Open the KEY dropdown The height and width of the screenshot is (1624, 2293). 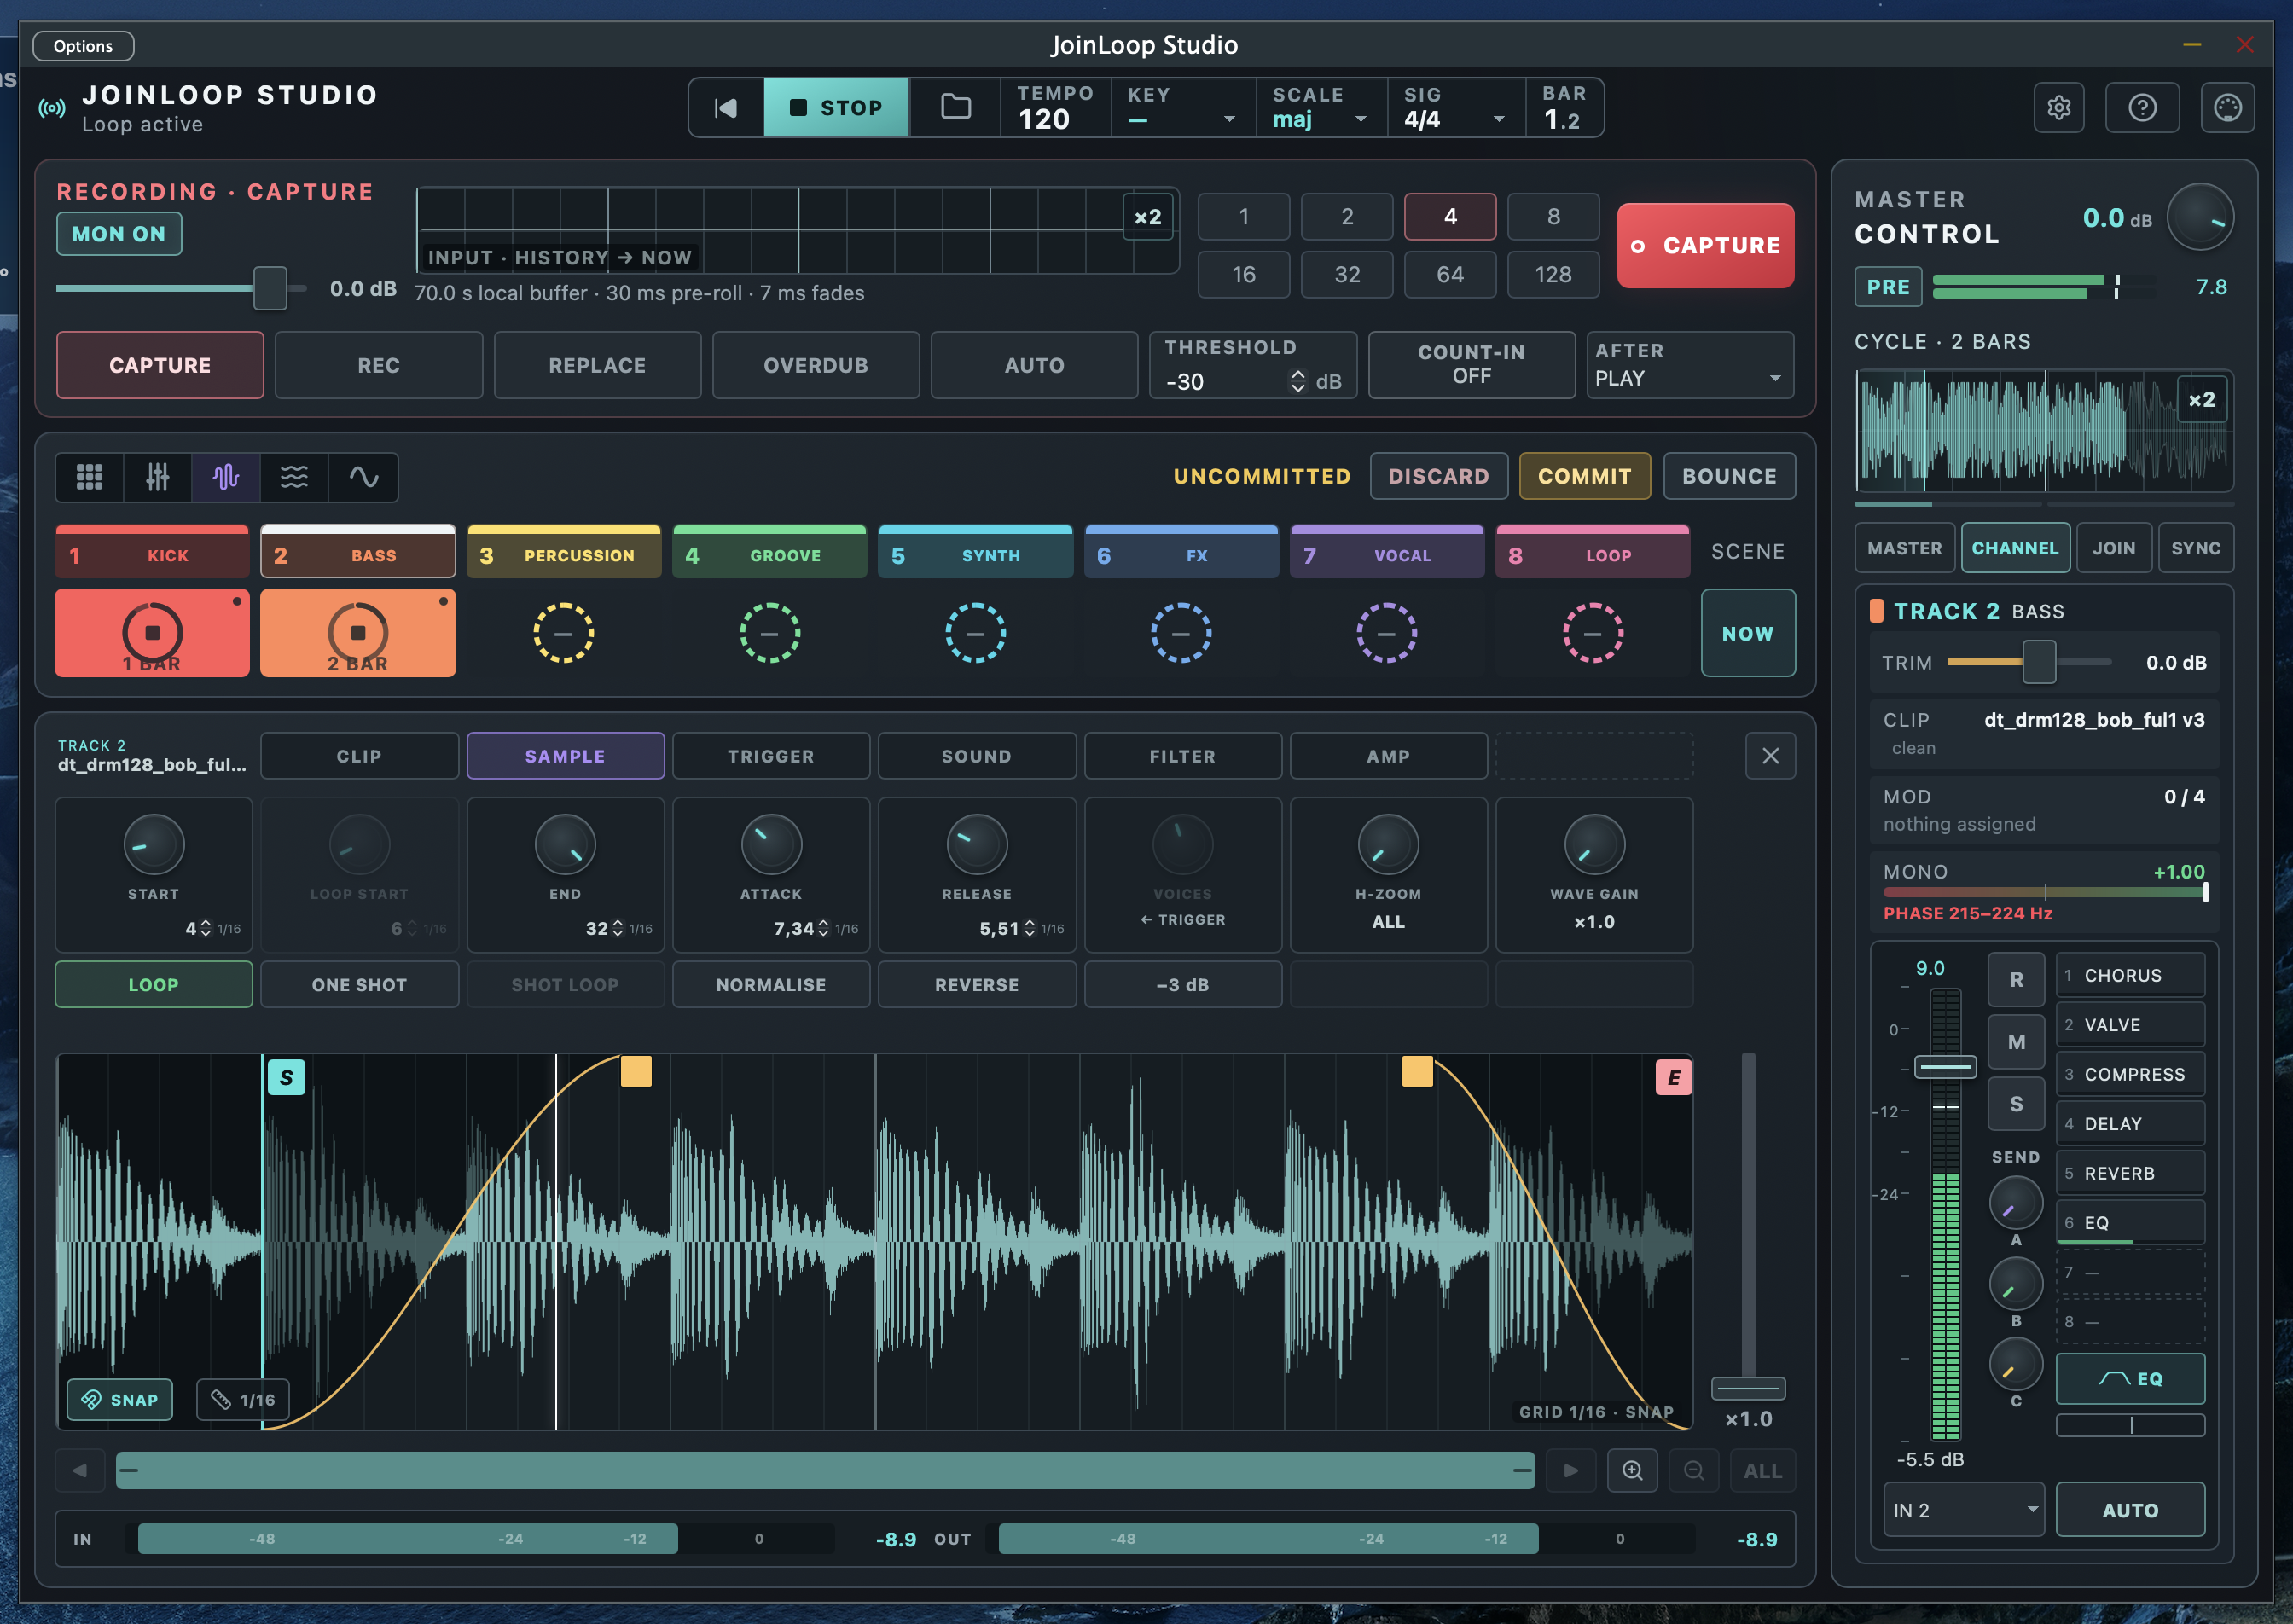pos(1183,108)
